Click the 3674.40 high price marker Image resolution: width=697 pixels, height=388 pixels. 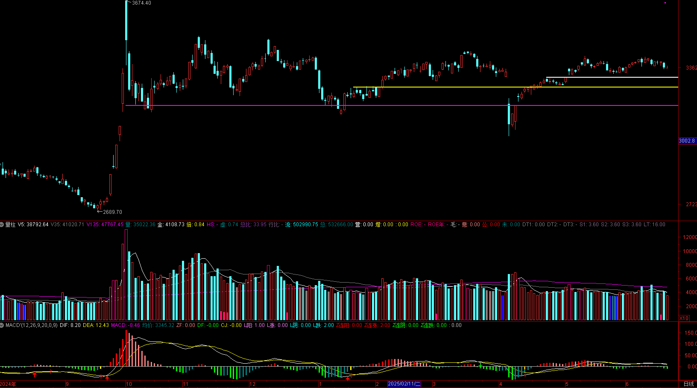(141, 3)
